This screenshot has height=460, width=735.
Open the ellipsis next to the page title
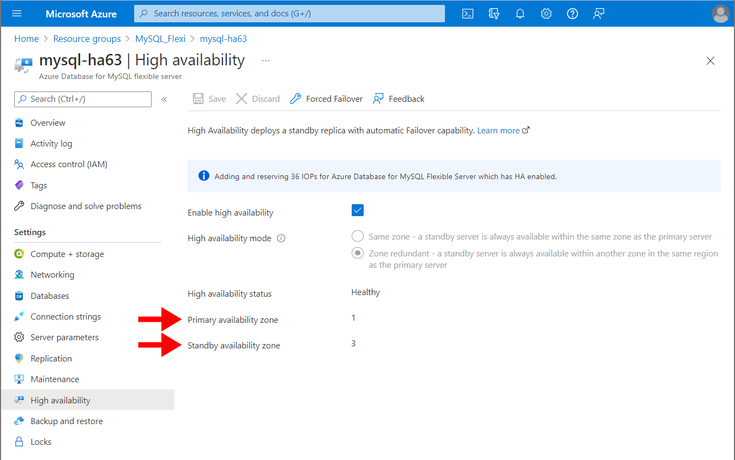[266, 61]
